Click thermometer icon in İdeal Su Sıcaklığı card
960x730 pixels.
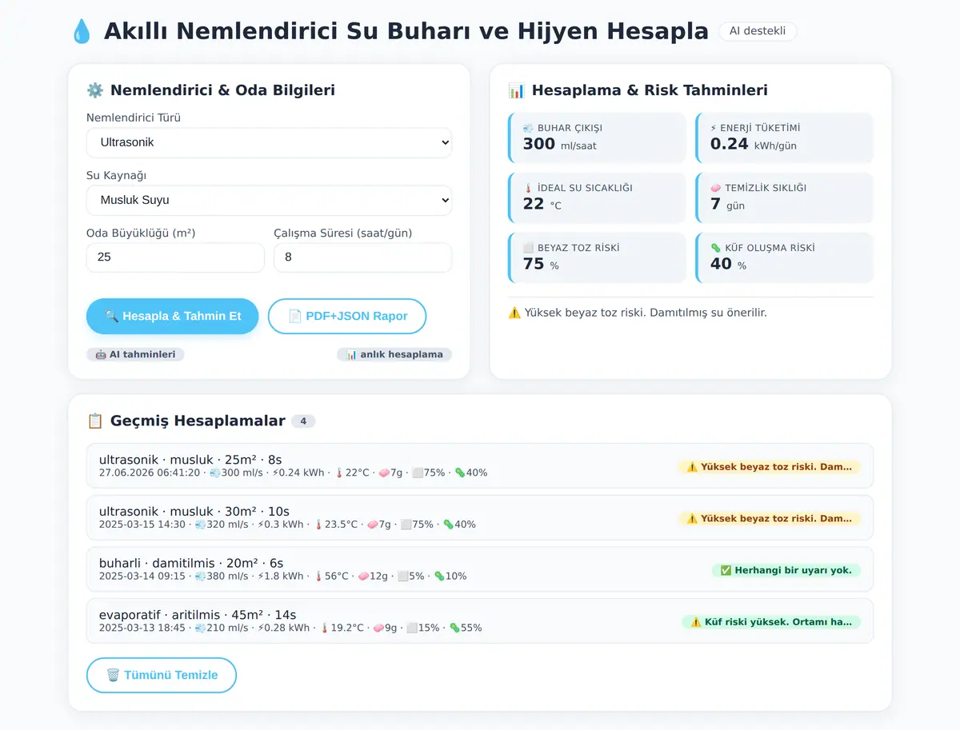coord(528,188)
